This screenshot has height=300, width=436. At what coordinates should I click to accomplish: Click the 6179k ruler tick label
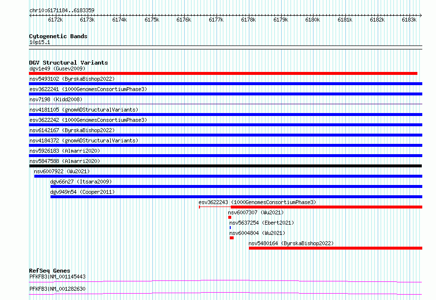click(281, 20)
